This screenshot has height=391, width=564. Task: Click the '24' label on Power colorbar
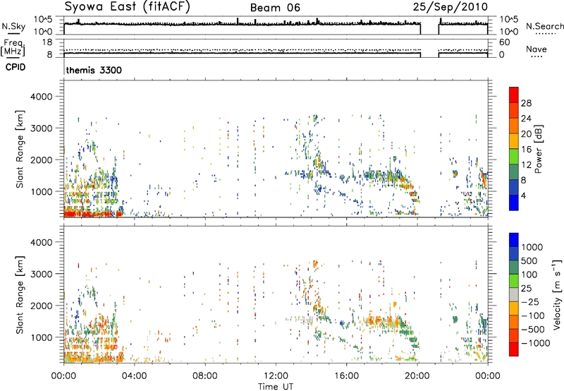tap(526, 119)
